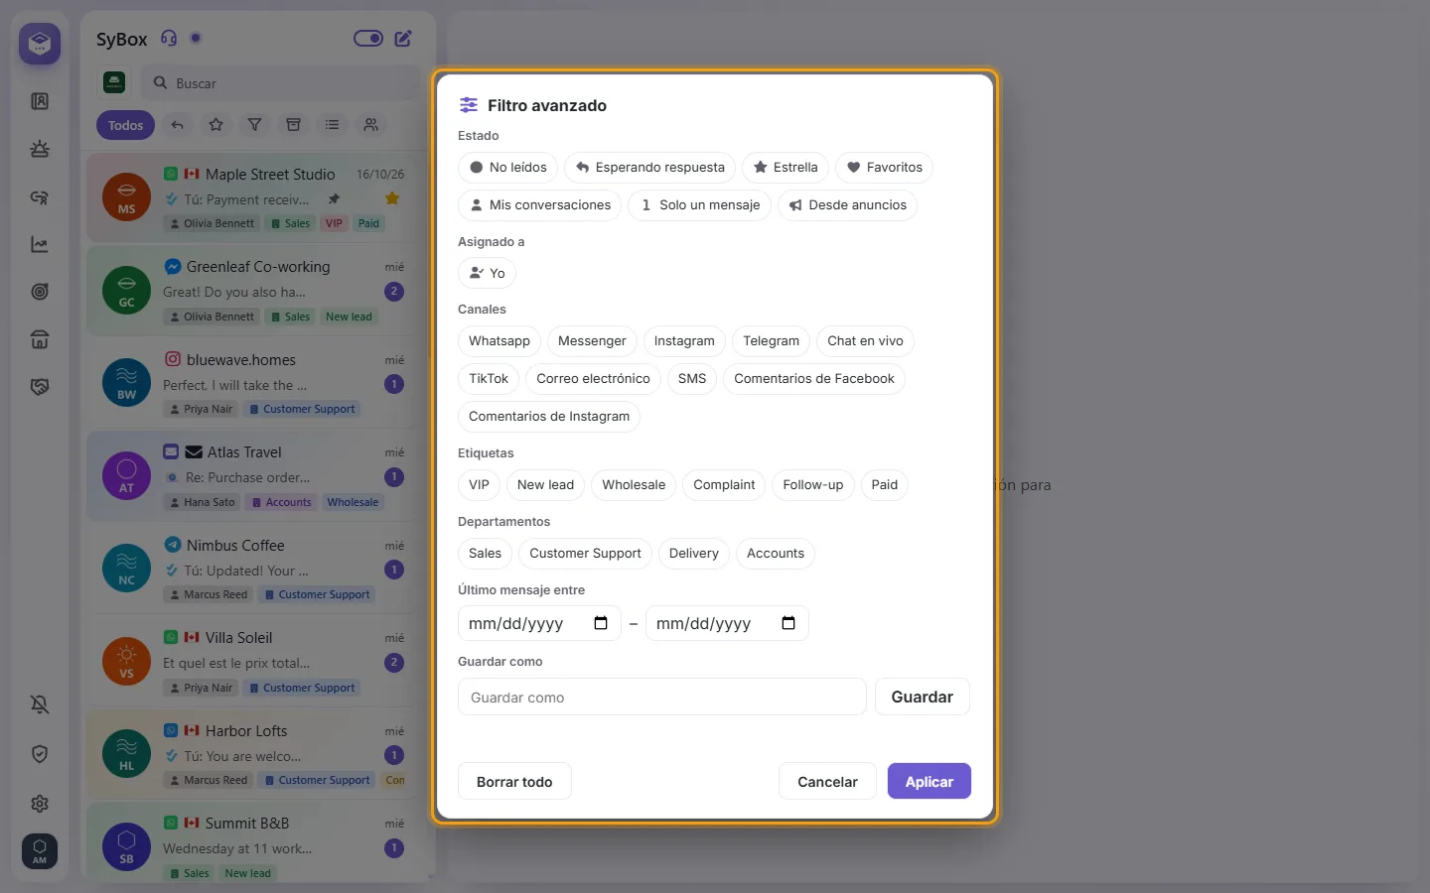Click Borrar todo to clear filters
Image resolution: width=1430 pixels, height=893 pixels.
click(514, 781)
